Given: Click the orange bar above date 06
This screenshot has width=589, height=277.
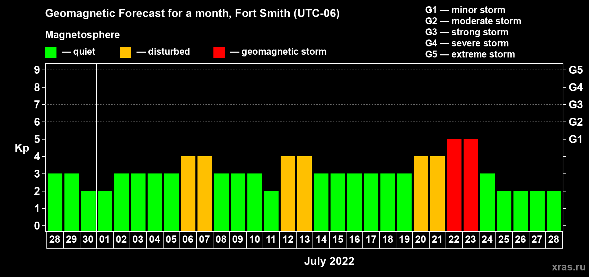Looking at the screenshot, I should click(x=188, y=194).
